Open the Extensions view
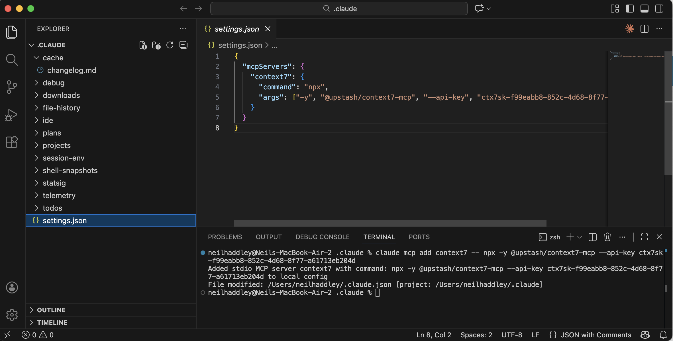Image resolution: width=673 pixels, height=341 pixels. tap(12, 142)
